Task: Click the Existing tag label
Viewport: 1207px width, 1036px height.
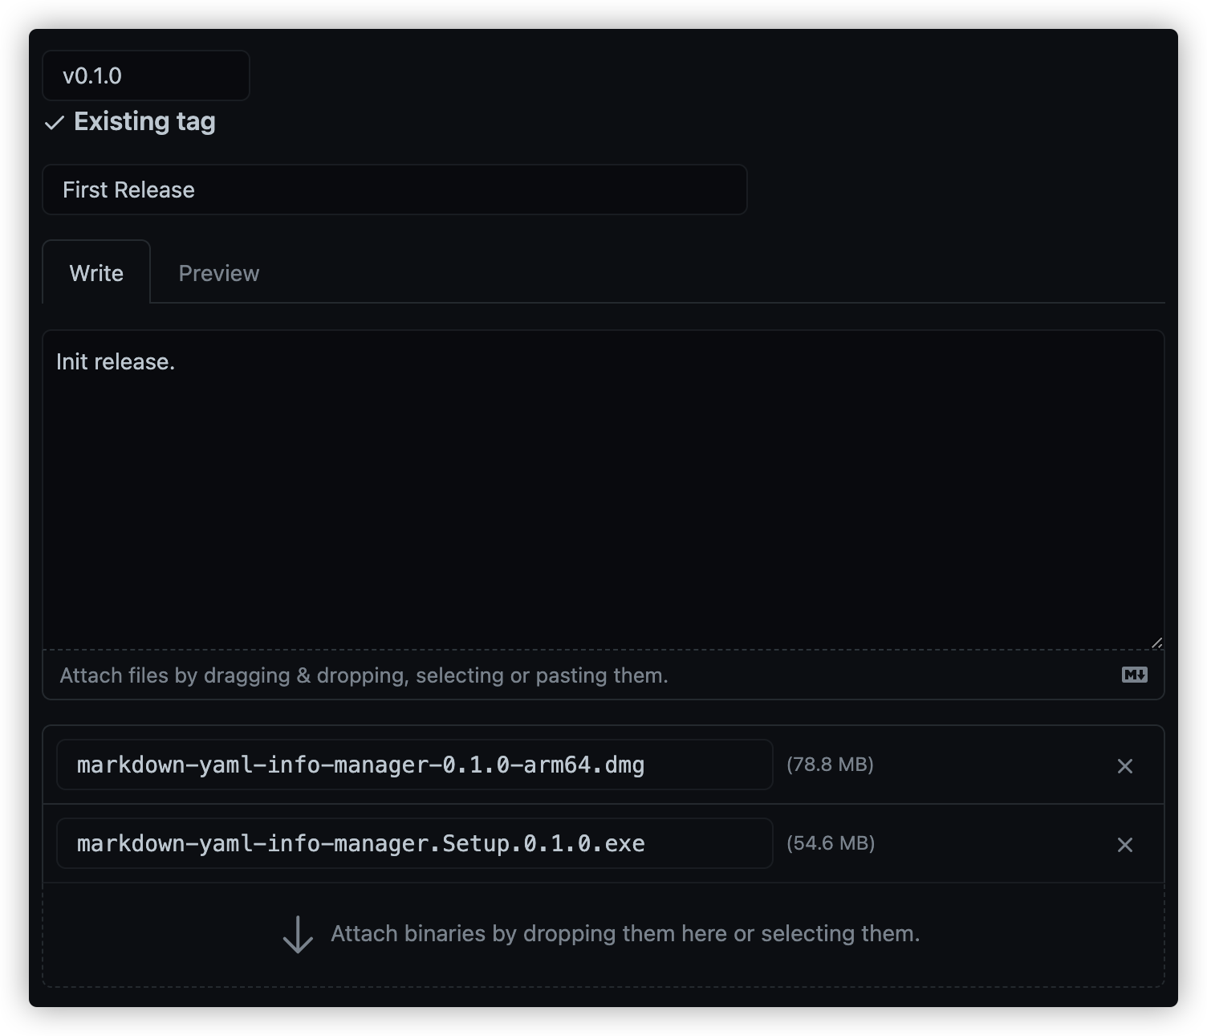Action: (144, 121)
